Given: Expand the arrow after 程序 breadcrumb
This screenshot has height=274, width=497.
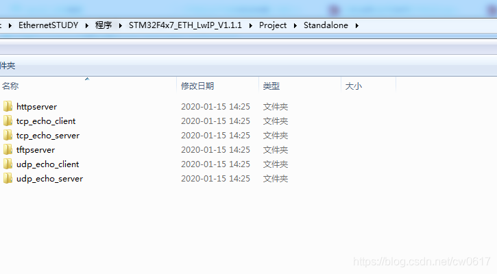Looking at the screenshot, I should point(120,25).
